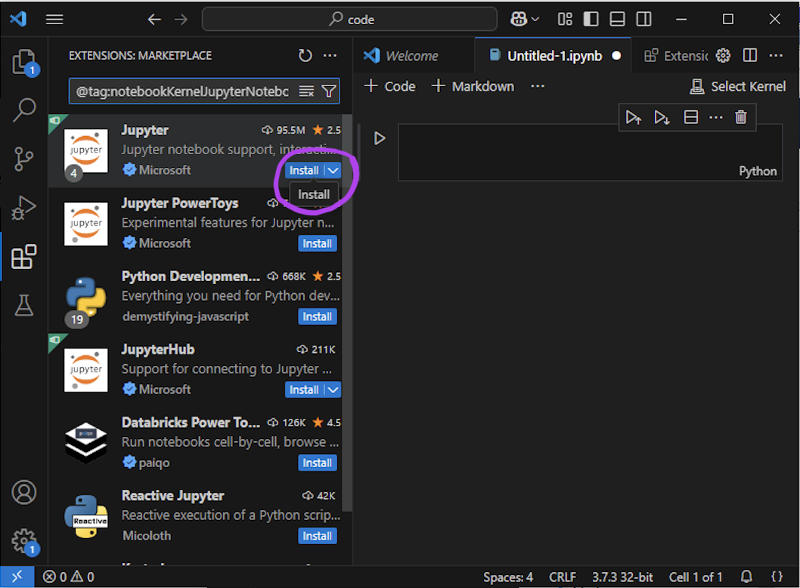Install the Jupyter PowerToys extension
Image resolution: width=800 pixels, height=588 pixels.
(317, 243)
